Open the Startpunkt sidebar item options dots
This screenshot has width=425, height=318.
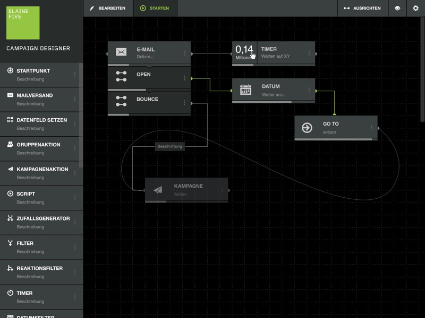click(x=75, y=74)
